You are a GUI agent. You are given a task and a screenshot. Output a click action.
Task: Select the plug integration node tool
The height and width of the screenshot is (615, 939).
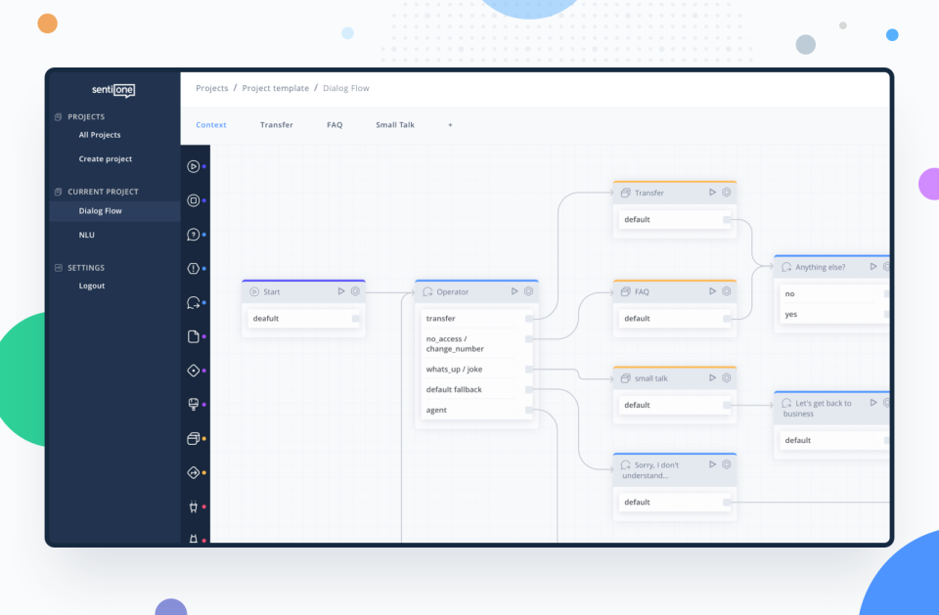click(x=194, y=506)
